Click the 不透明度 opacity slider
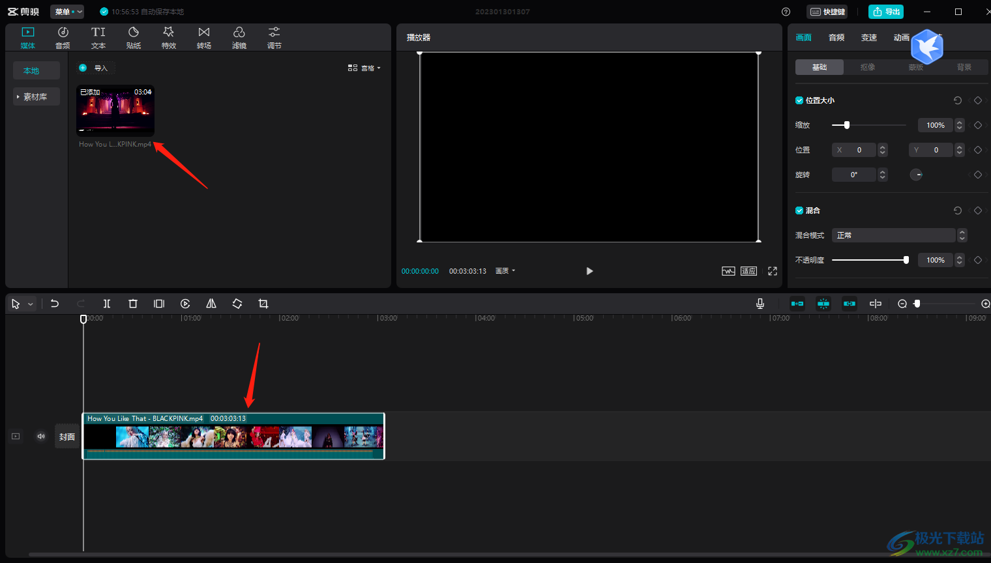This screenshot has width=991, height=563. pyautogui.click(x=870, y=260)
